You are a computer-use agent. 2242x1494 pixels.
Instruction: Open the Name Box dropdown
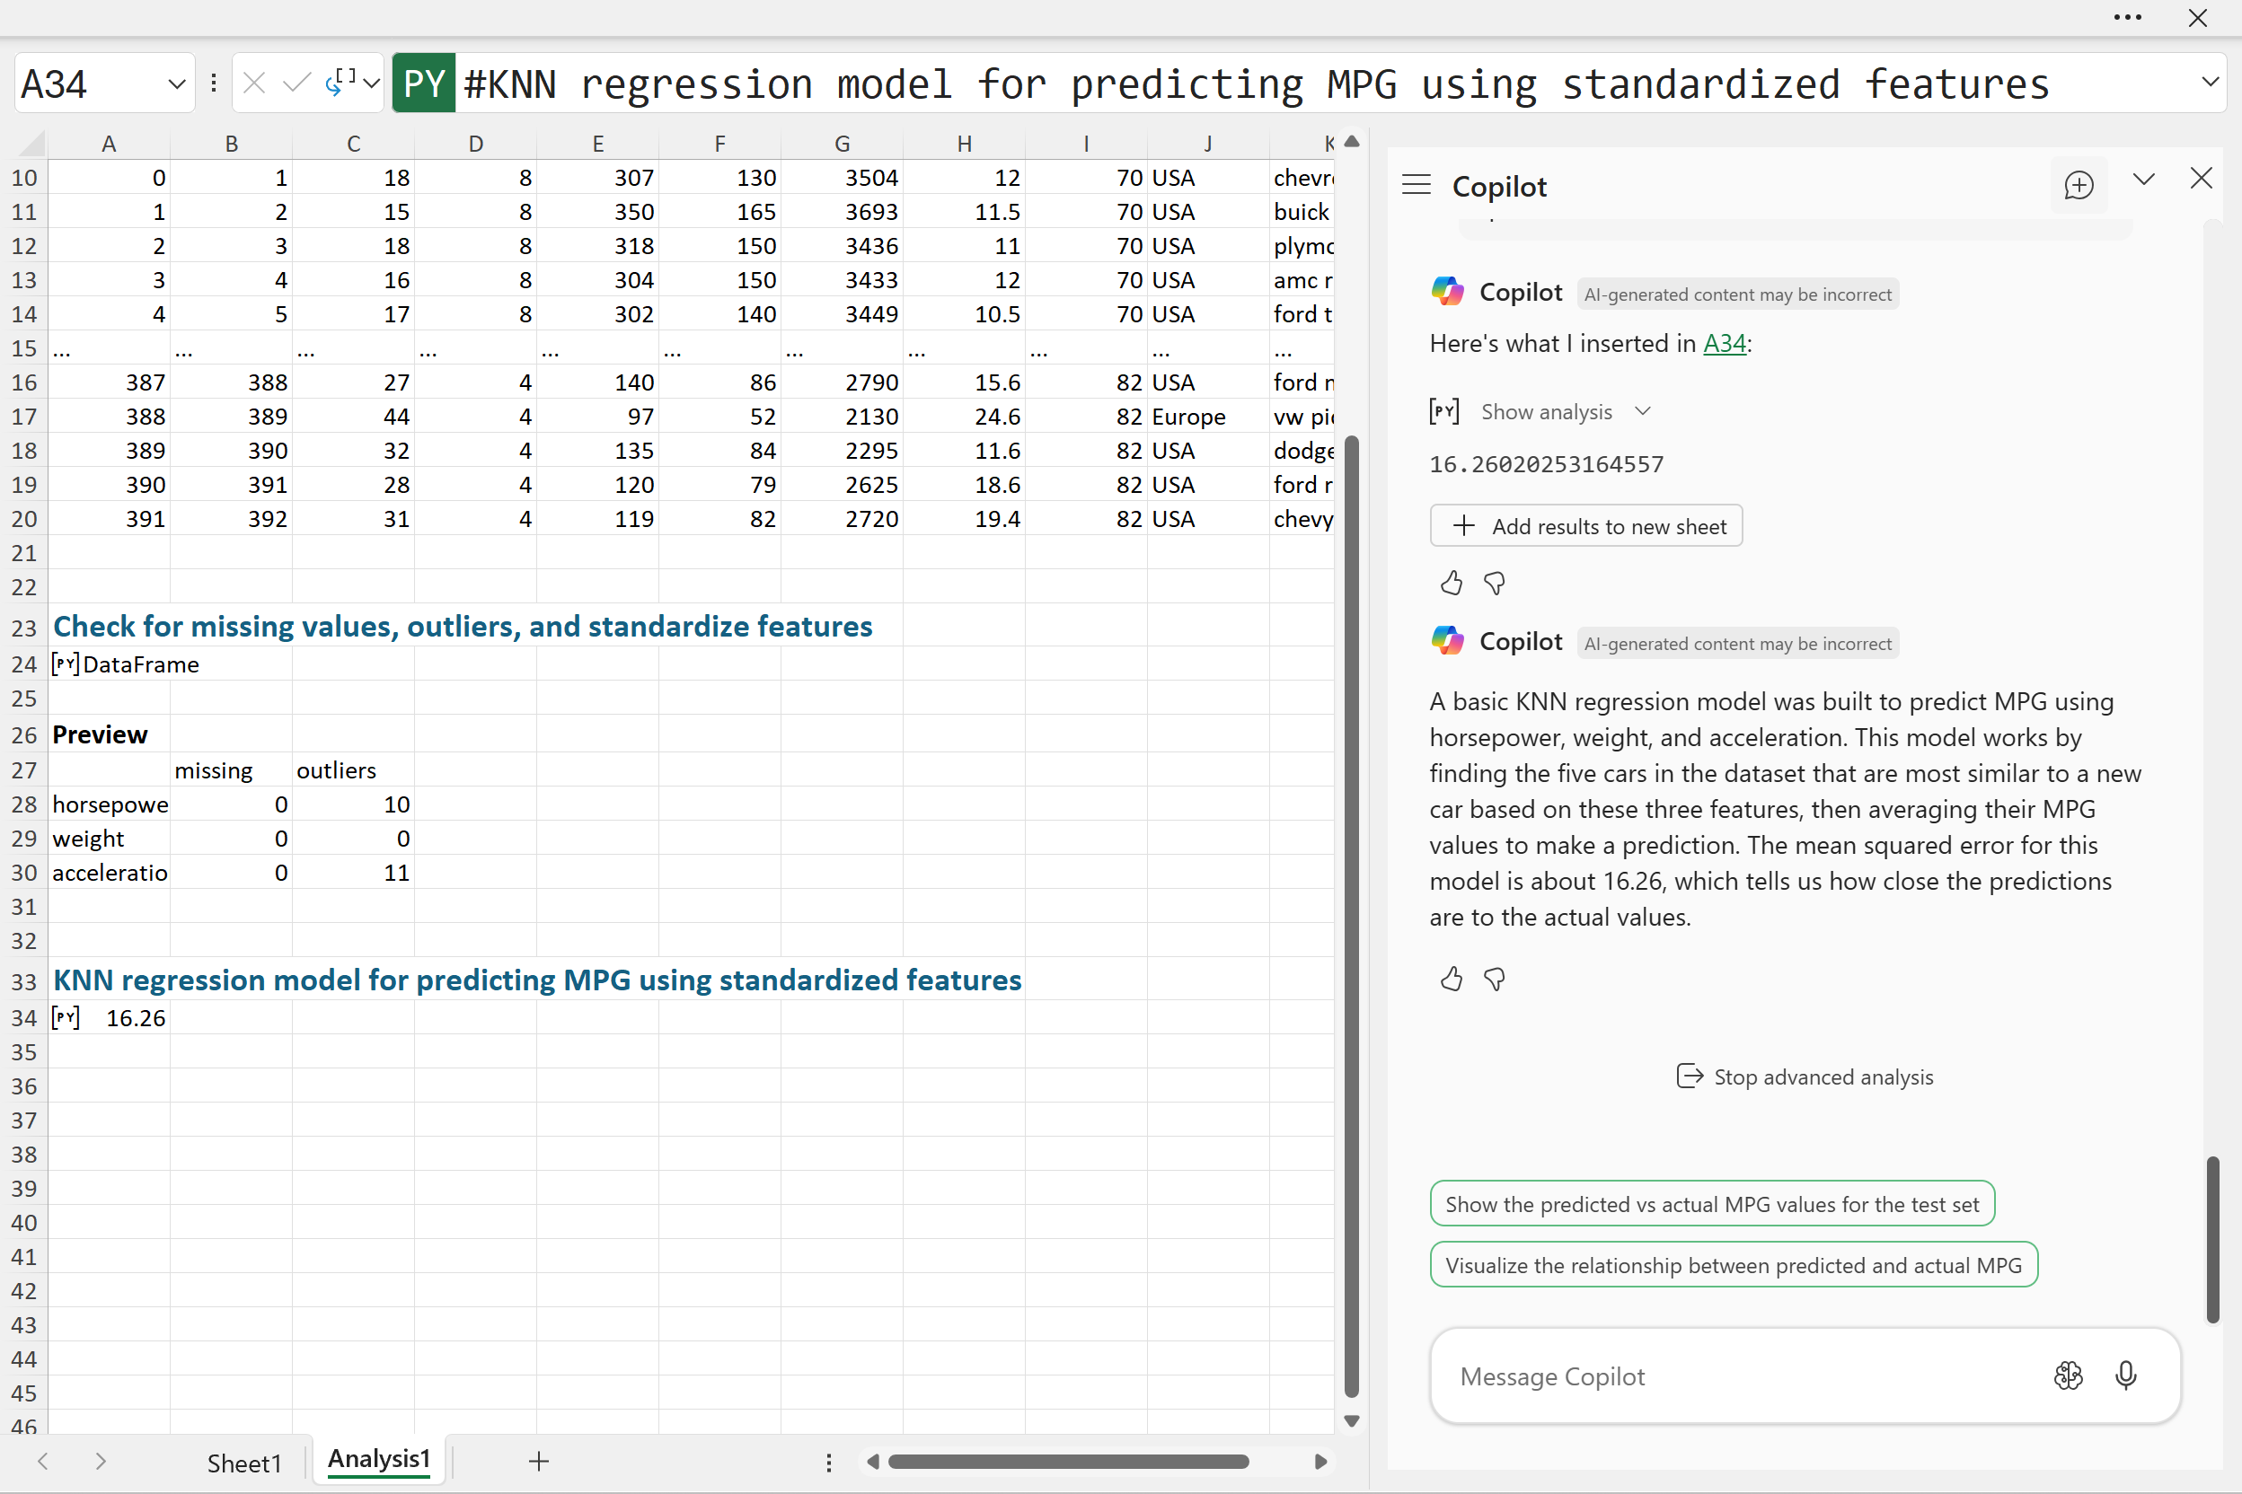(175, 83)
